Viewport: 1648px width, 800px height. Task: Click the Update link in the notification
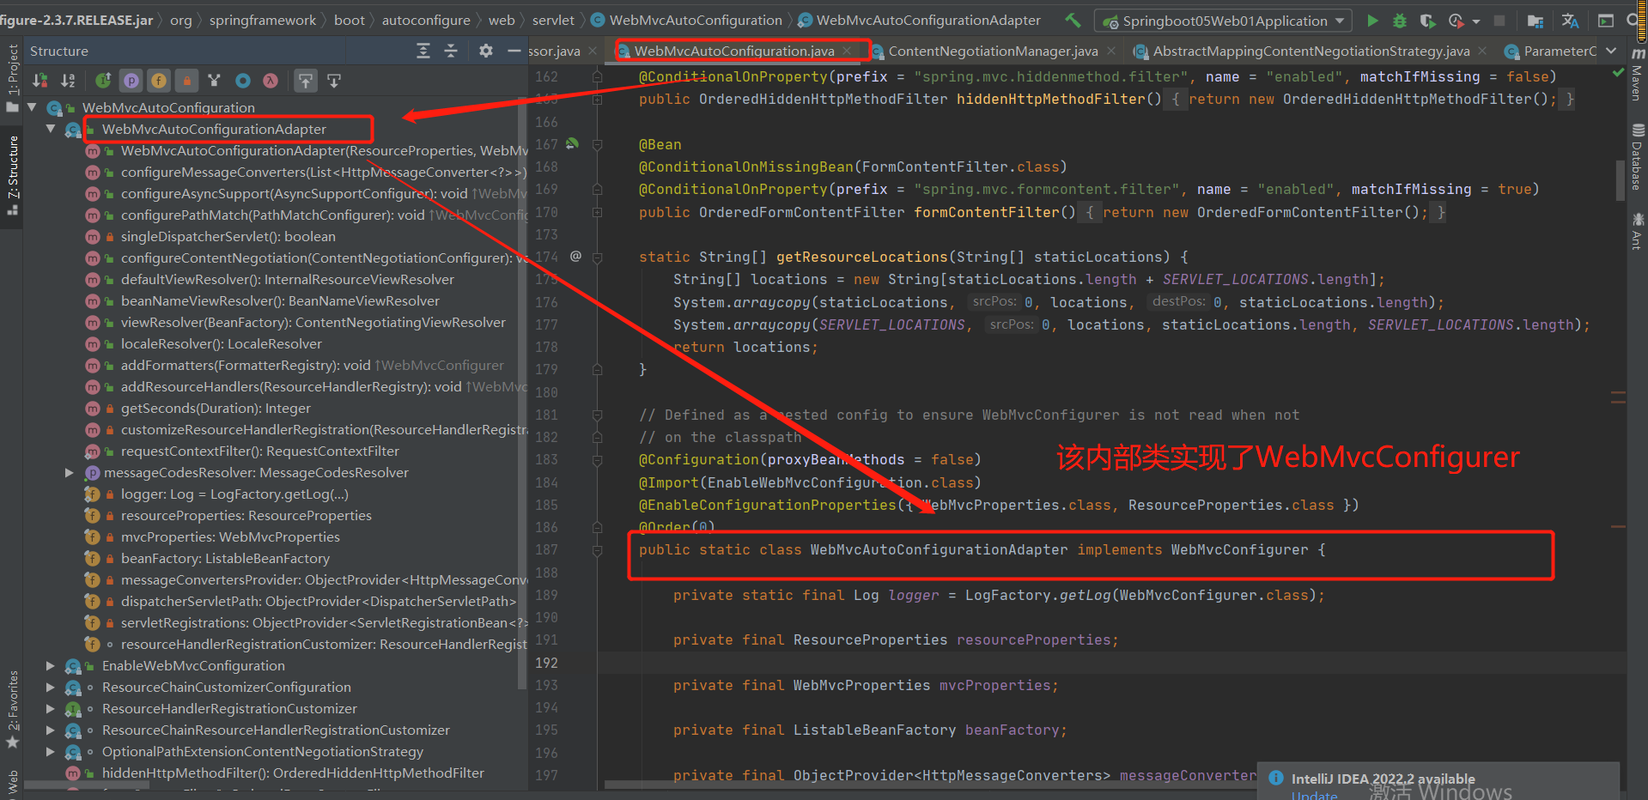pyautogui.click(x=1314, y=795)
